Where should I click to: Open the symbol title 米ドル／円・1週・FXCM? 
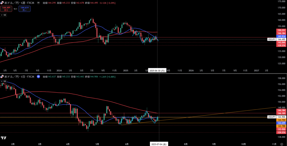(20, 3)
